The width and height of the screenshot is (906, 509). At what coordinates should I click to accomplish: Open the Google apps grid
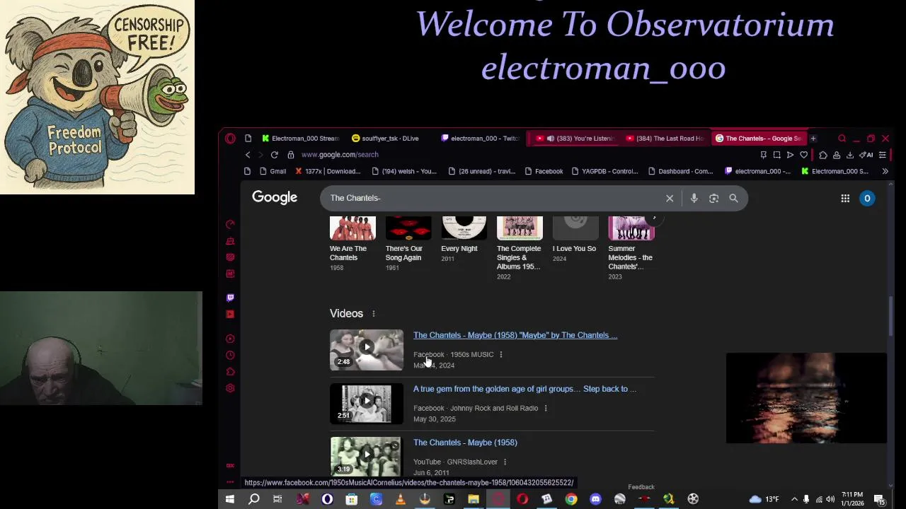[x=845, y=199]
